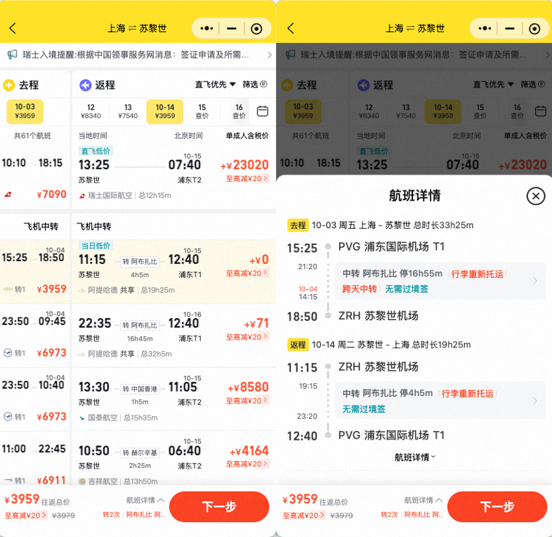This screenshot has width=552, height=537.
Task: Open the 直飞优先 sort dropdown on left screen
Action: [216, 84]
